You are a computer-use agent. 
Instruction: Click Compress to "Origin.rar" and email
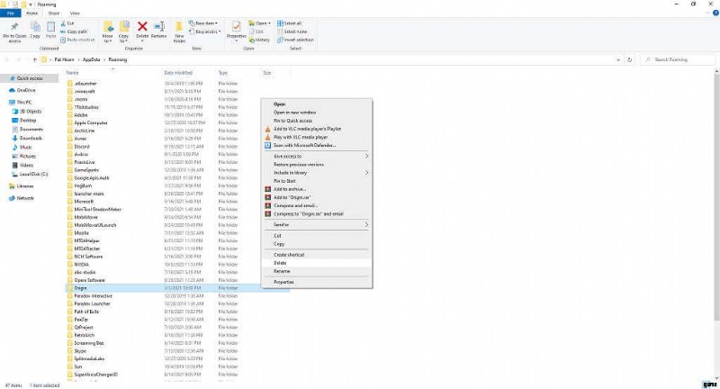317,214
